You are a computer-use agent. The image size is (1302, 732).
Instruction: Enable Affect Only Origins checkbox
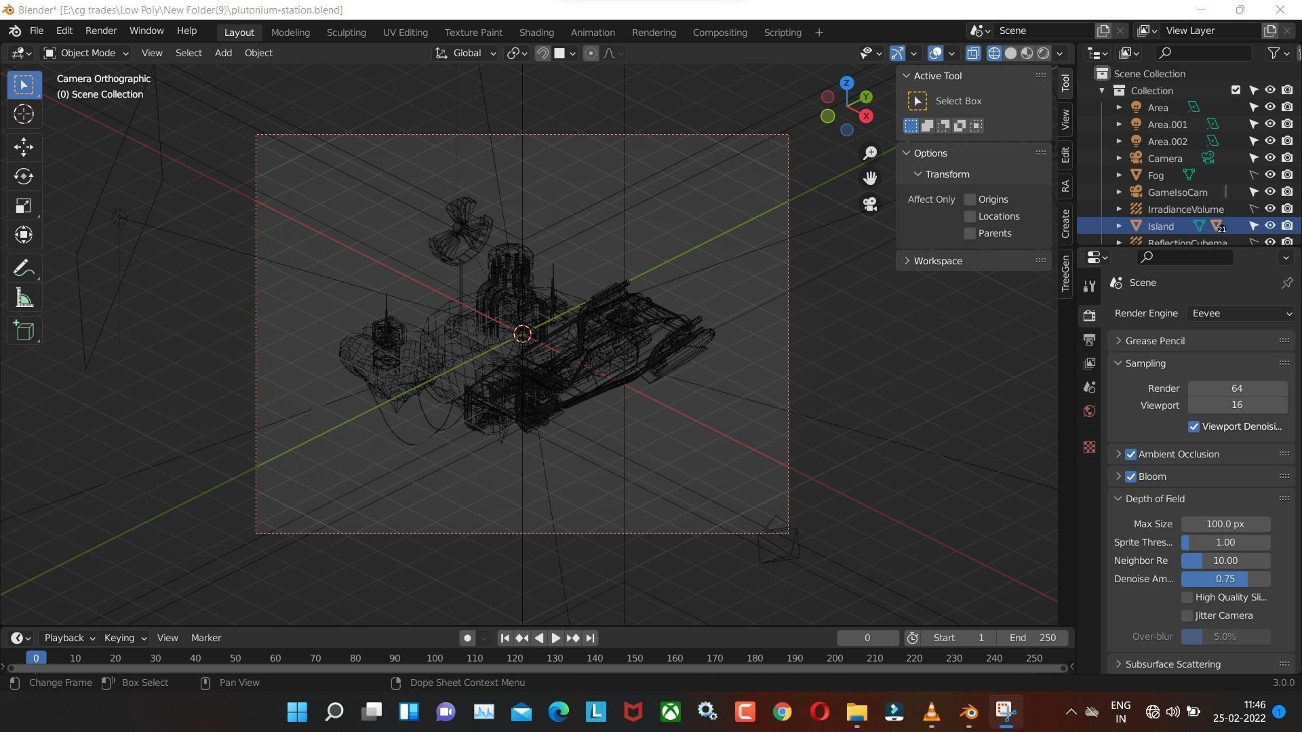[x=970, y=199]
